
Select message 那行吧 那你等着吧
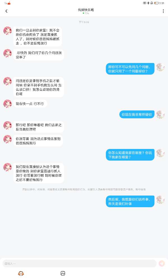coord(39,127)
